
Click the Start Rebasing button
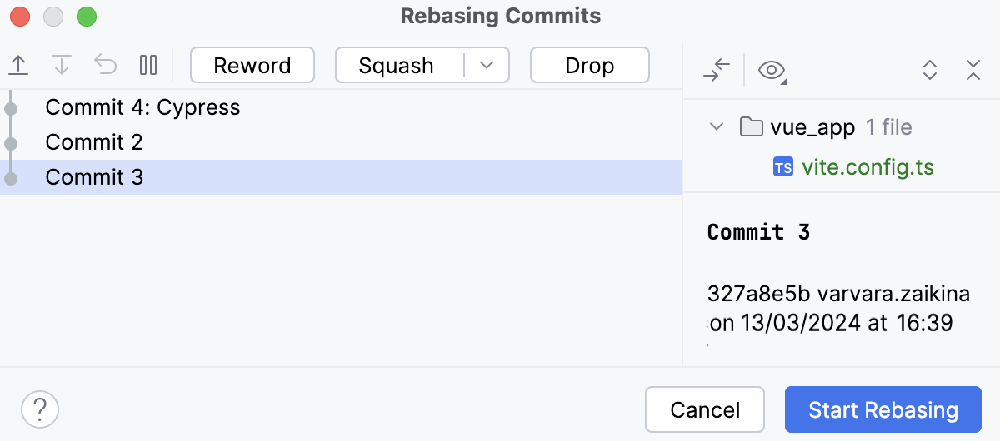coord(882,409)
